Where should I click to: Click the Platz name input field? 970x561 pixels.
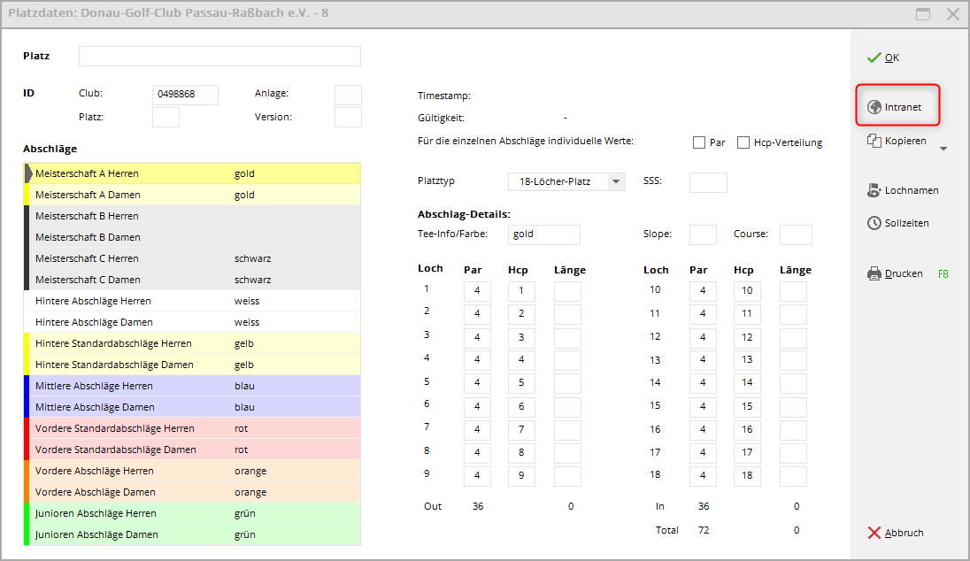tap(219, 57)
